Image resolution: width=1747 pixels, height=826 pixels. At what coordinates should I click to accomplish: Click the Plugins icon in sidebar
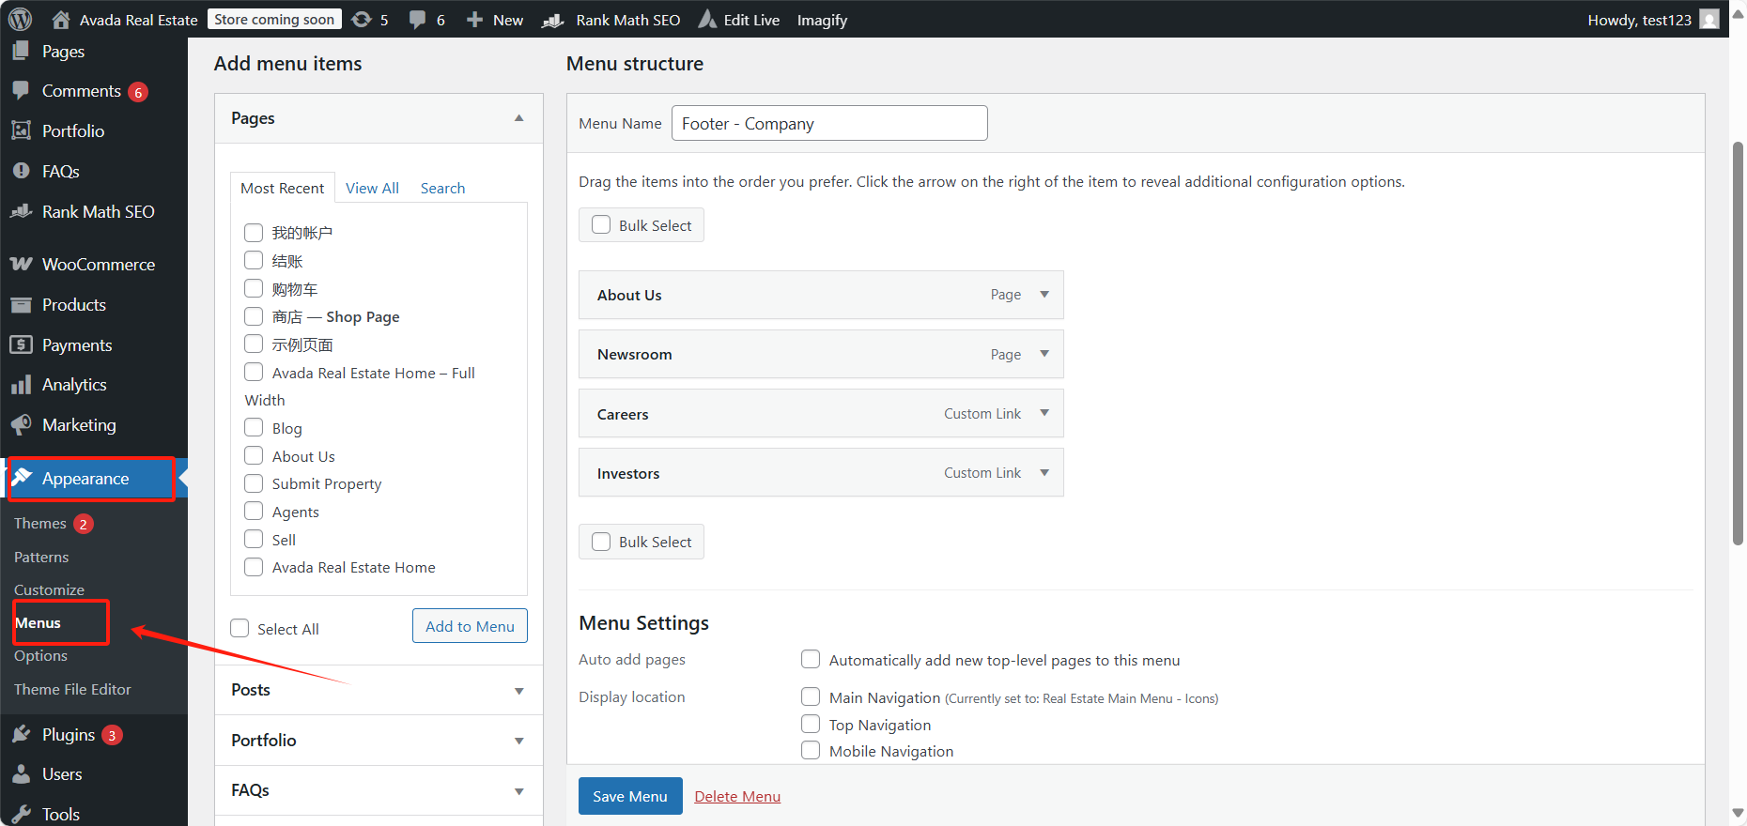(21, 735)
